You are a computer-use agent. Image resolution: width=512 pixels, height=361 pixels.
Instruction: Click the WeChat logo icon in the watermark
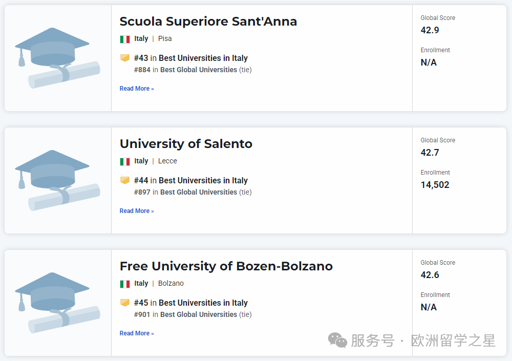(x=337, y=340)
